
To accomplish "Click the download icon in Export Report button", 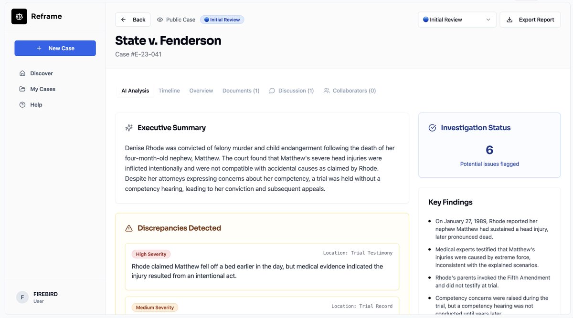I will 510,20.
